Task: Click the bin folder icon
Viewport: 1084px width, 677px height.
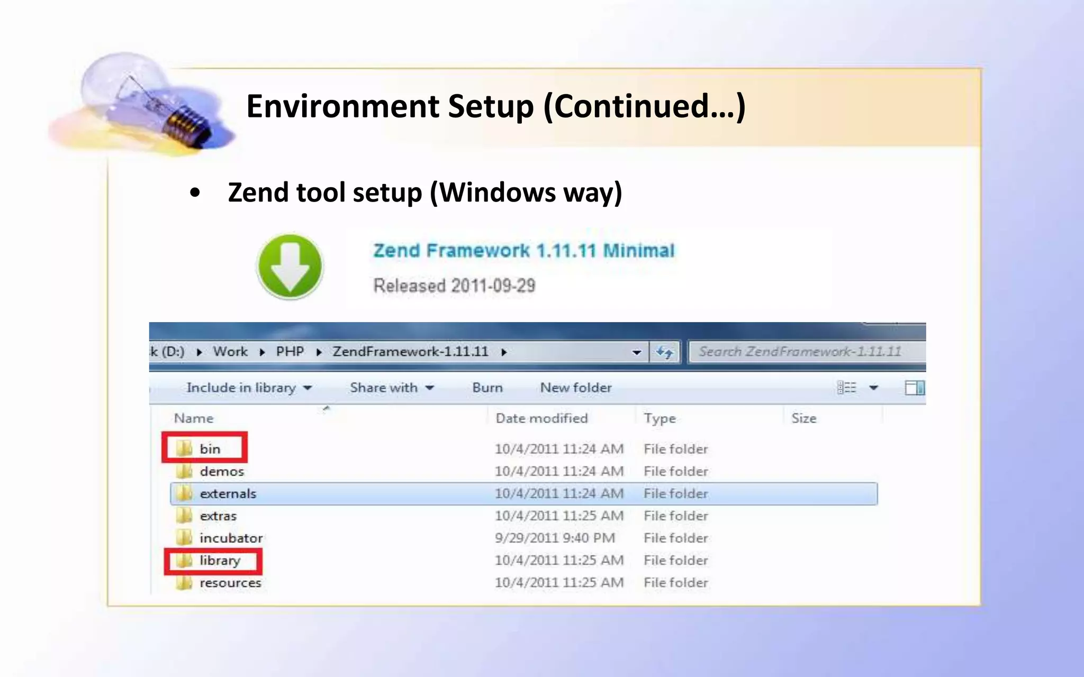Action: [x=184, y=449]
